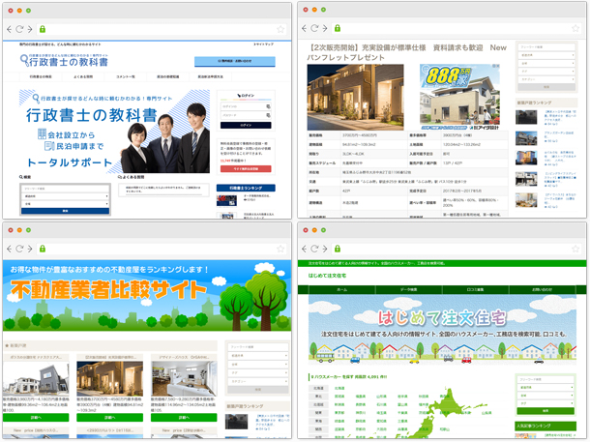Open last dropdown in はじめて注文住宅 search box
590x442 pixels.
point(546,403)
